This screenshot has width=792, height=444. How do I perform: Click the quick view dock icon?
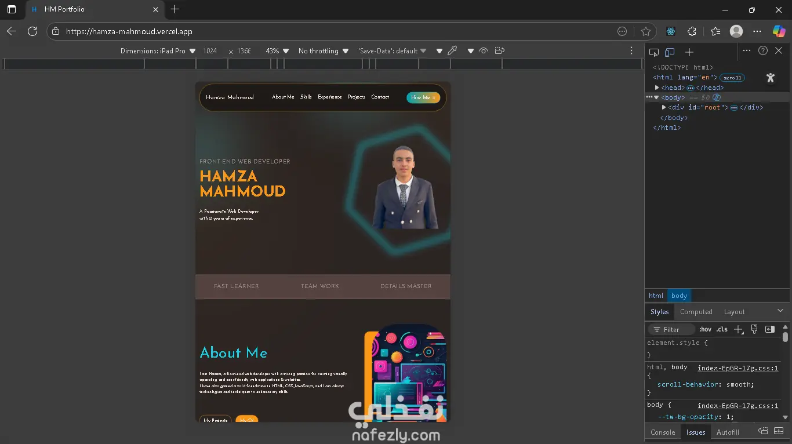pyautogui.click(x=763, y=432)
